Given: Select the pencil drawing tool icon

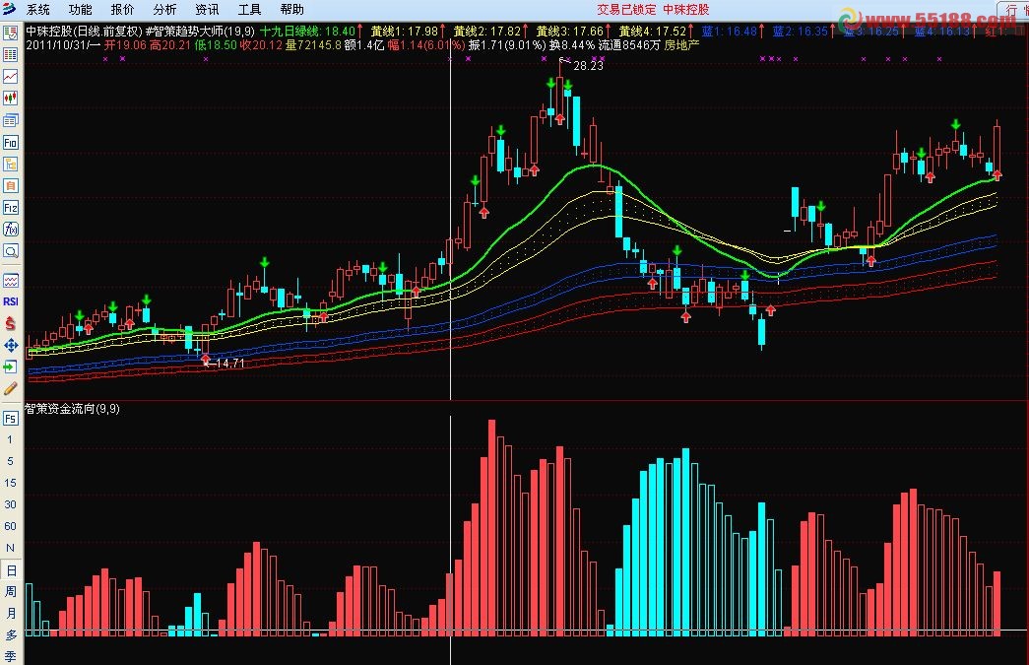Looking at the screenshot, I should (x=11, y=388).
